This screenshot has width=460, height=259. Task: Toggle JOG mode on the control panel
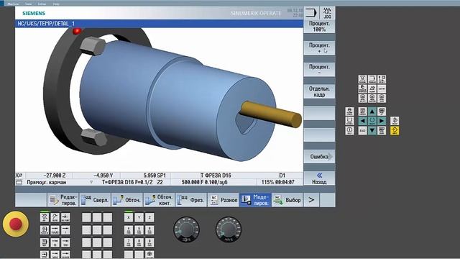click(x=45, y=217)
